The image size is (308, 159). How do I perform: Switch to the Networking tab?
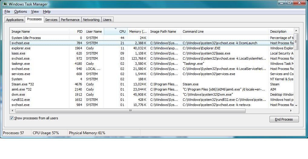pyautogui.click(x=91, y=20)
